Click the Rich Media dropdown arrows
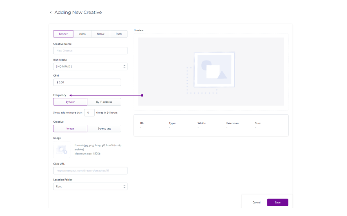 pos(125,66)
